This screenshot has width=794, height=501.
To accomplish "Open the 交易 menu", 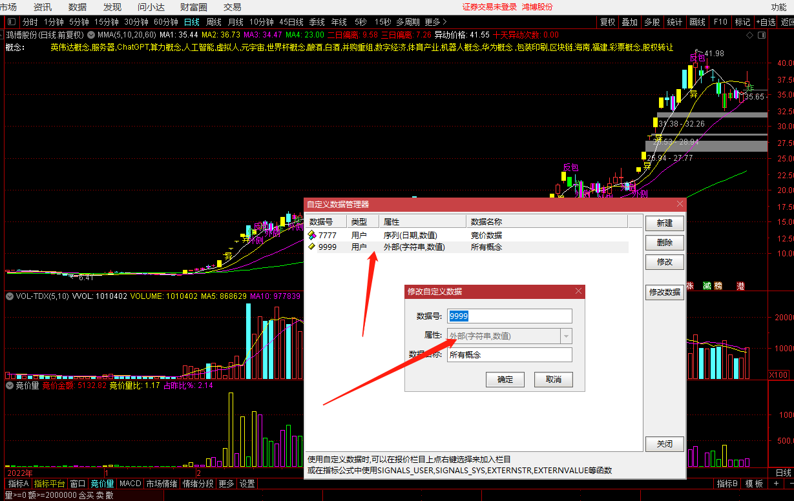I will click(233, 7).
